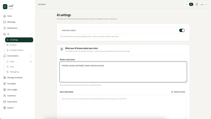Click the Conversations bubble icon
This screenshot has height=119, width=211.
(x=4, y=56)
